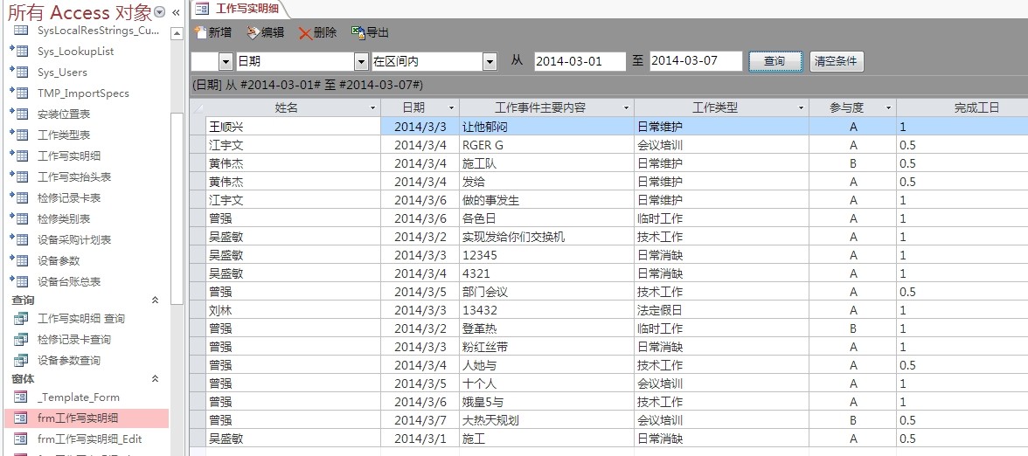Click the SysLocalResStrings_Cu... table icon

tap(21, 30)
